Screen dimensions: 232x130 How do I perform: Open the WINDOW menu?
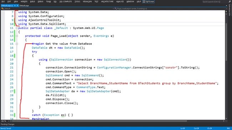coord(130,1)
